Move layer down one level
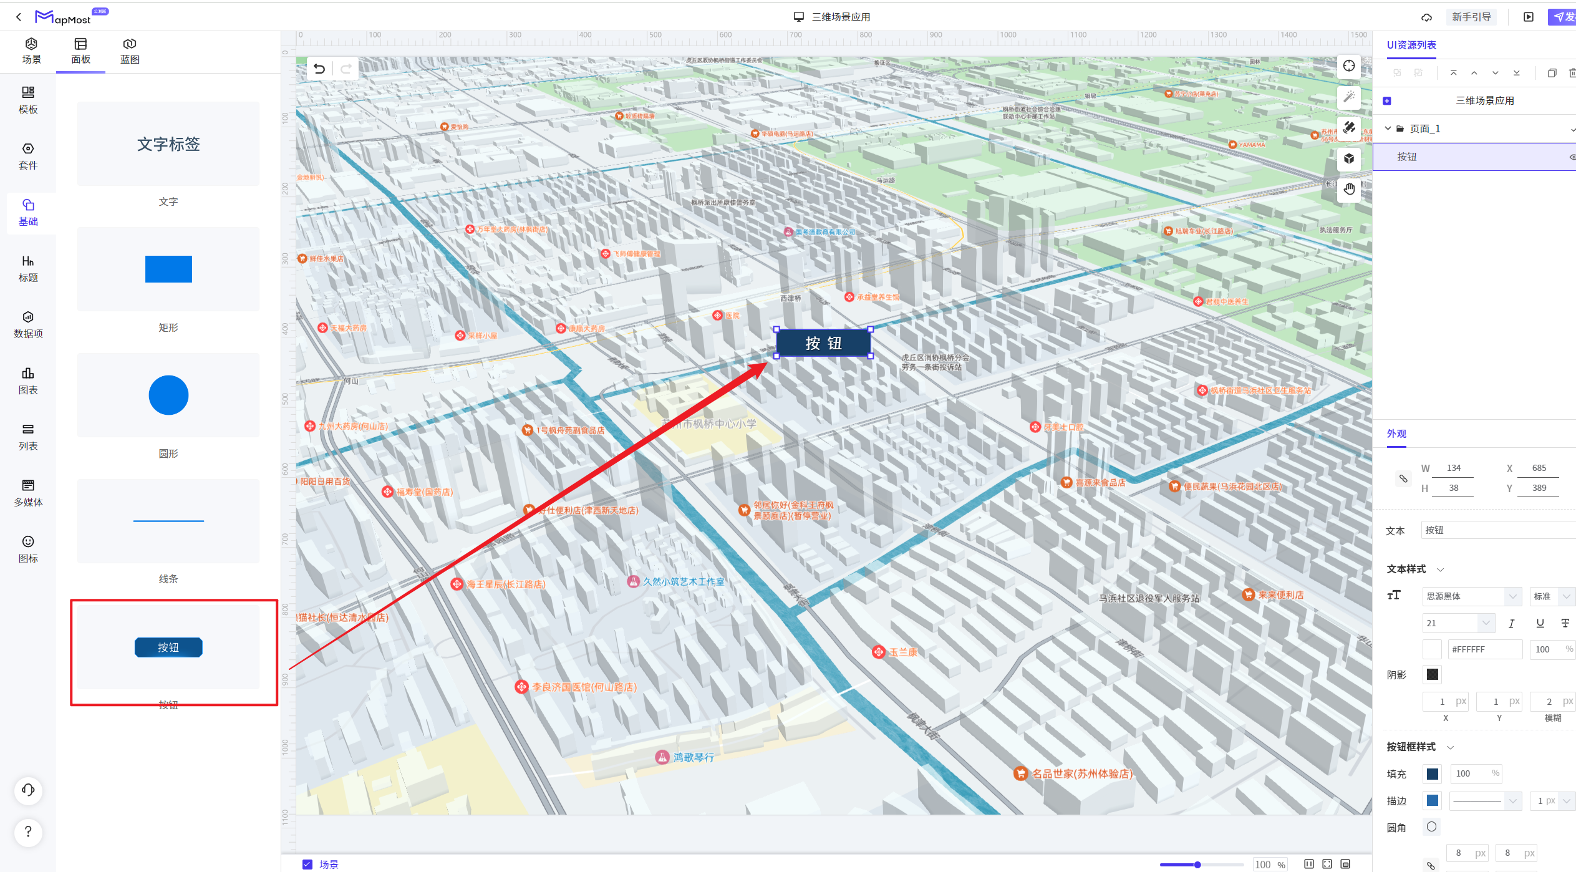The image size is (1576, 872). (1496, 73)
